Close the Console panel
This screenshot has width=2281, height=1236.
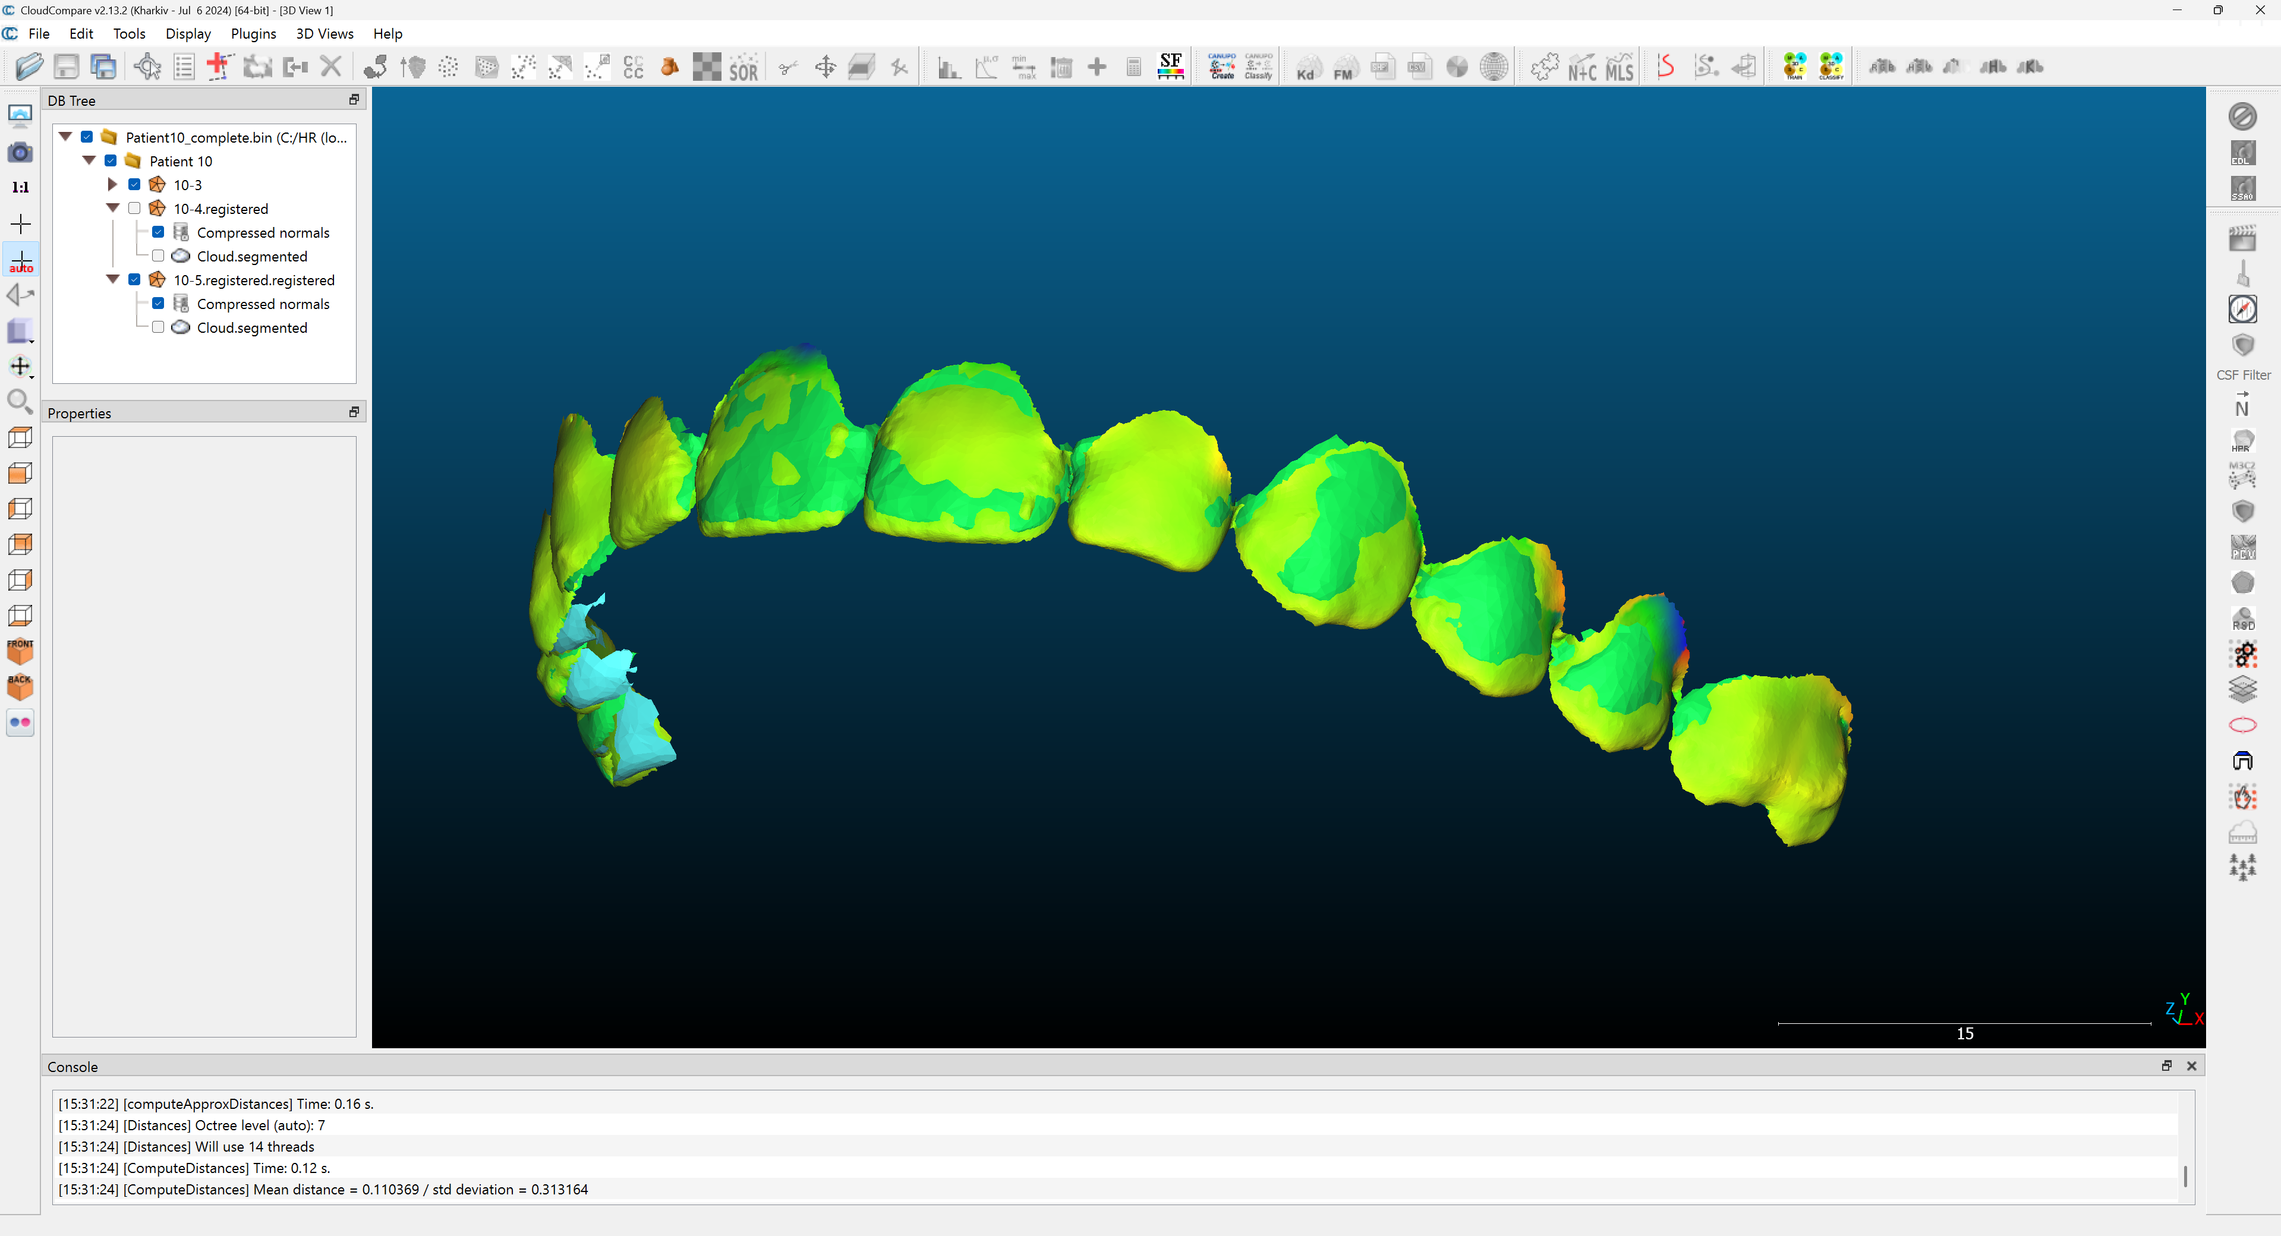pos(2192,1066)
